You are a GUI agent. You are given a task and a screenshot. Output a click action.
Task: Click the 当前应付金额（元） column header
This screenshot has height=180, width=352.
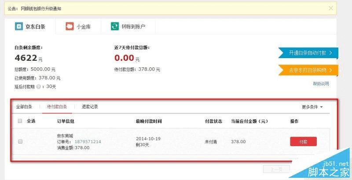point(249,121)
